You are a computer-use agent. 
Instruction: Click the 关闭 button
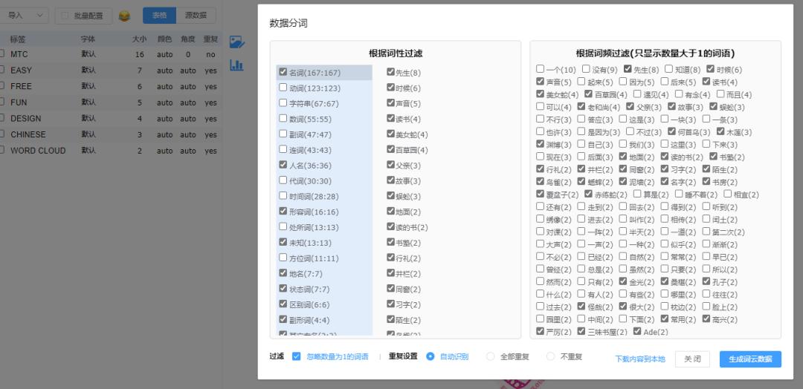tap(692, 359)
